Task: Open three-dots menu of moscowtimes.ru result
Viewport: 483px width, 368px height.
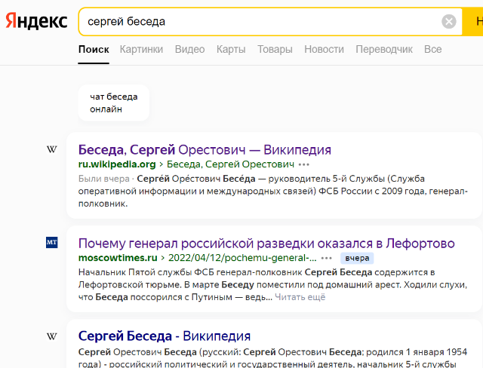Action: [x=326, y=258]
